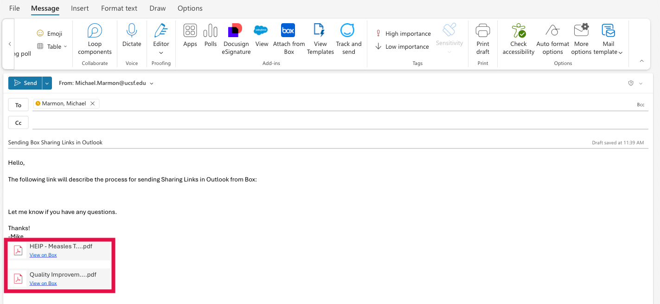
Task: Switch to the Insert tab
Action: coord(80,8)
